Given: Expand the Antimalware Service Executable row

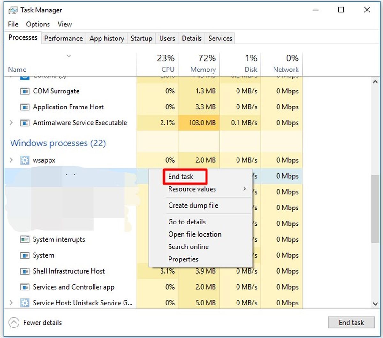Looking at the screenshot, I should click(x=11, y=123).
